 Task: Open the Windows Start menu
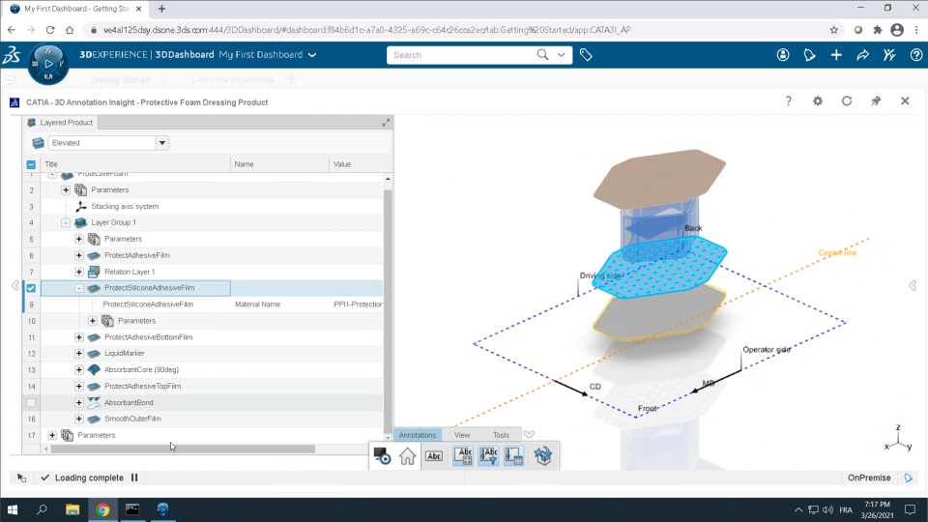click(x=12, y=509)
